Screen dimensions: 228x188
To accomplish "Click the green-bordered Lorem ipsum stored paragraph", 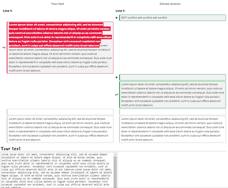I will pyautogui.click(x=172, y=95).
